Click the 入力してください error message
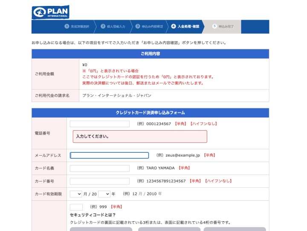This screenshot has height=231, width=307. tap(140, 137)
